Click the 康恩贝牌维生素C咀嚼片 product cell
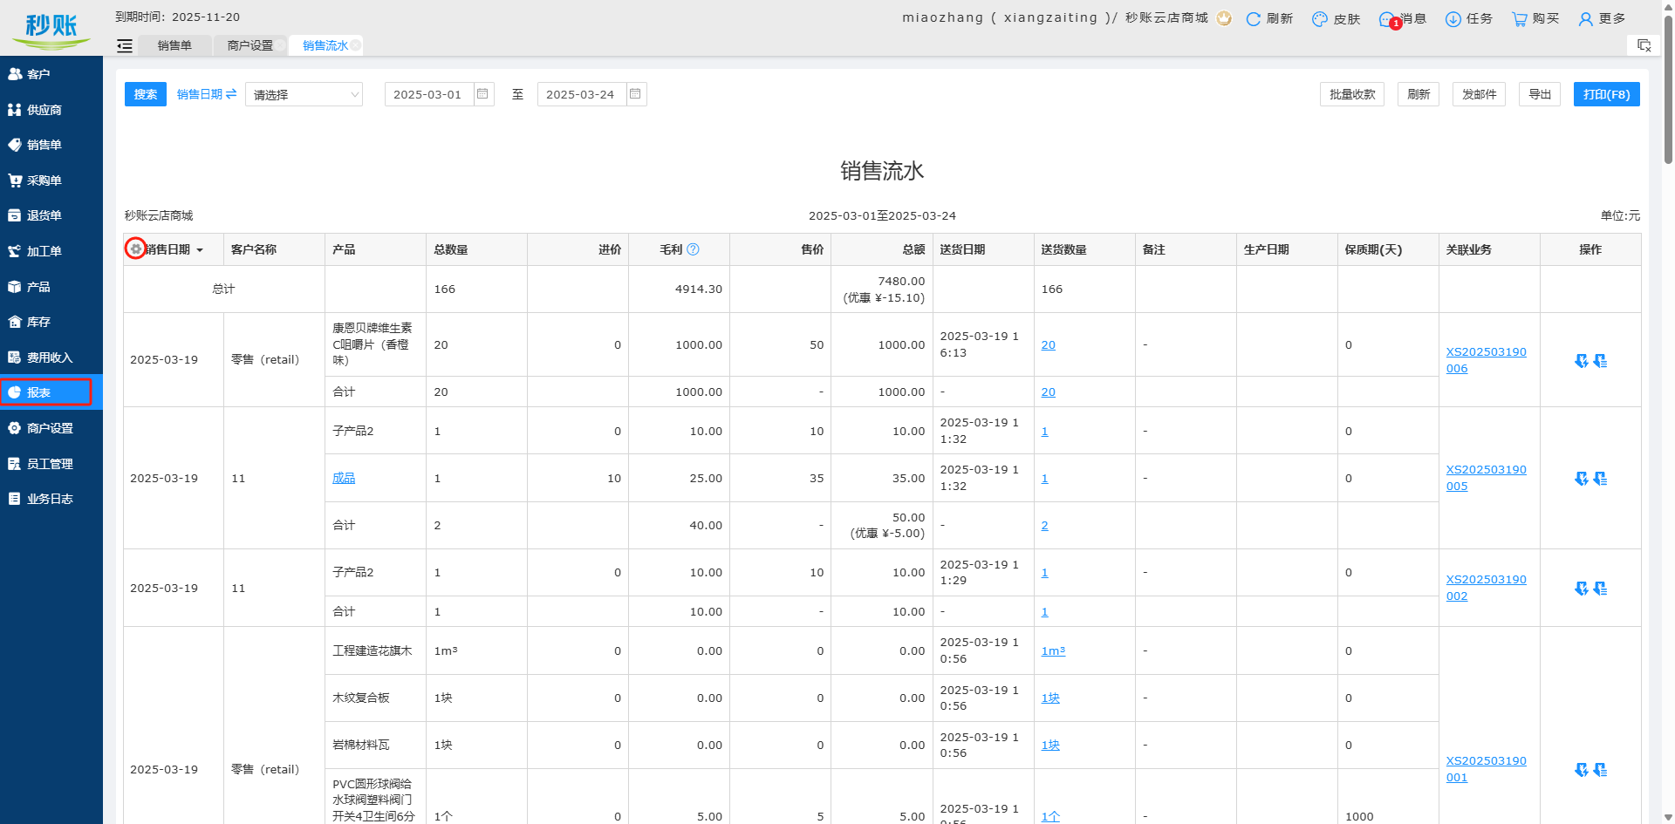The height and width of the screenshot is (824, 1675). pyautogui.click(x=375, y=344)
